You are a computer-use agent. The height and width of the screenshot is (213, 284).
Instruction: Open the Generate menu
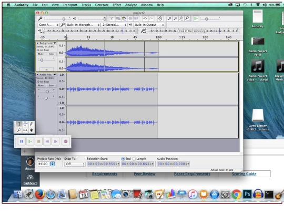[x=102, y=5]
